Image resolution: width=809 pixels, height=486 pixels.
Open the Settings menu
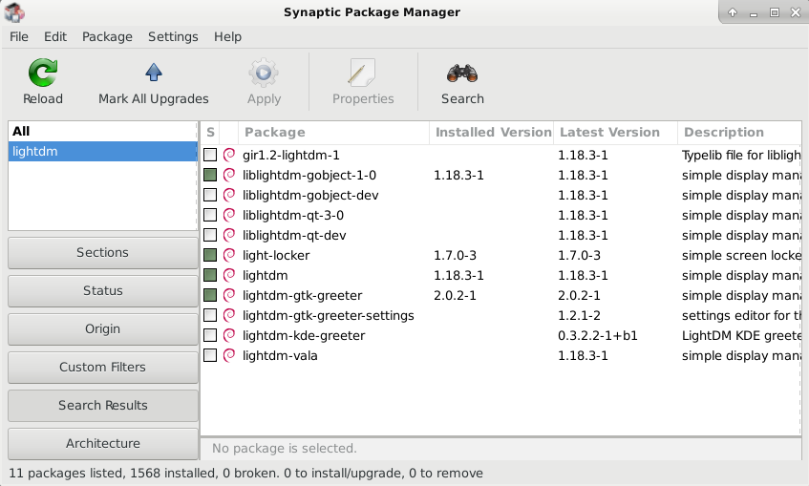pyautogui.click(x=173, y=36)
